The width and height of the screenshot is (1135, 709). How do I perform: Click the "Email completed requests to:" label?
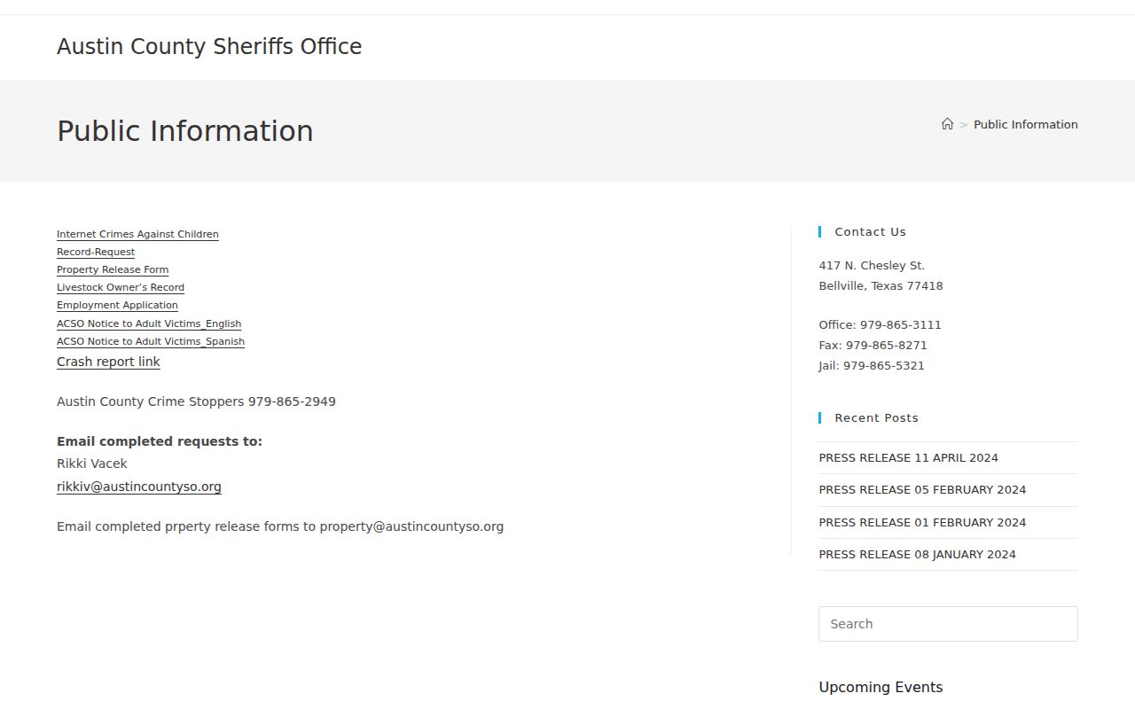tap(160, 441)
